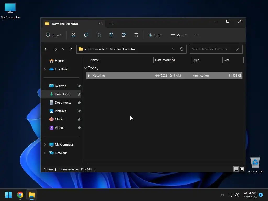Expand Network tree node

coord(45,153)
